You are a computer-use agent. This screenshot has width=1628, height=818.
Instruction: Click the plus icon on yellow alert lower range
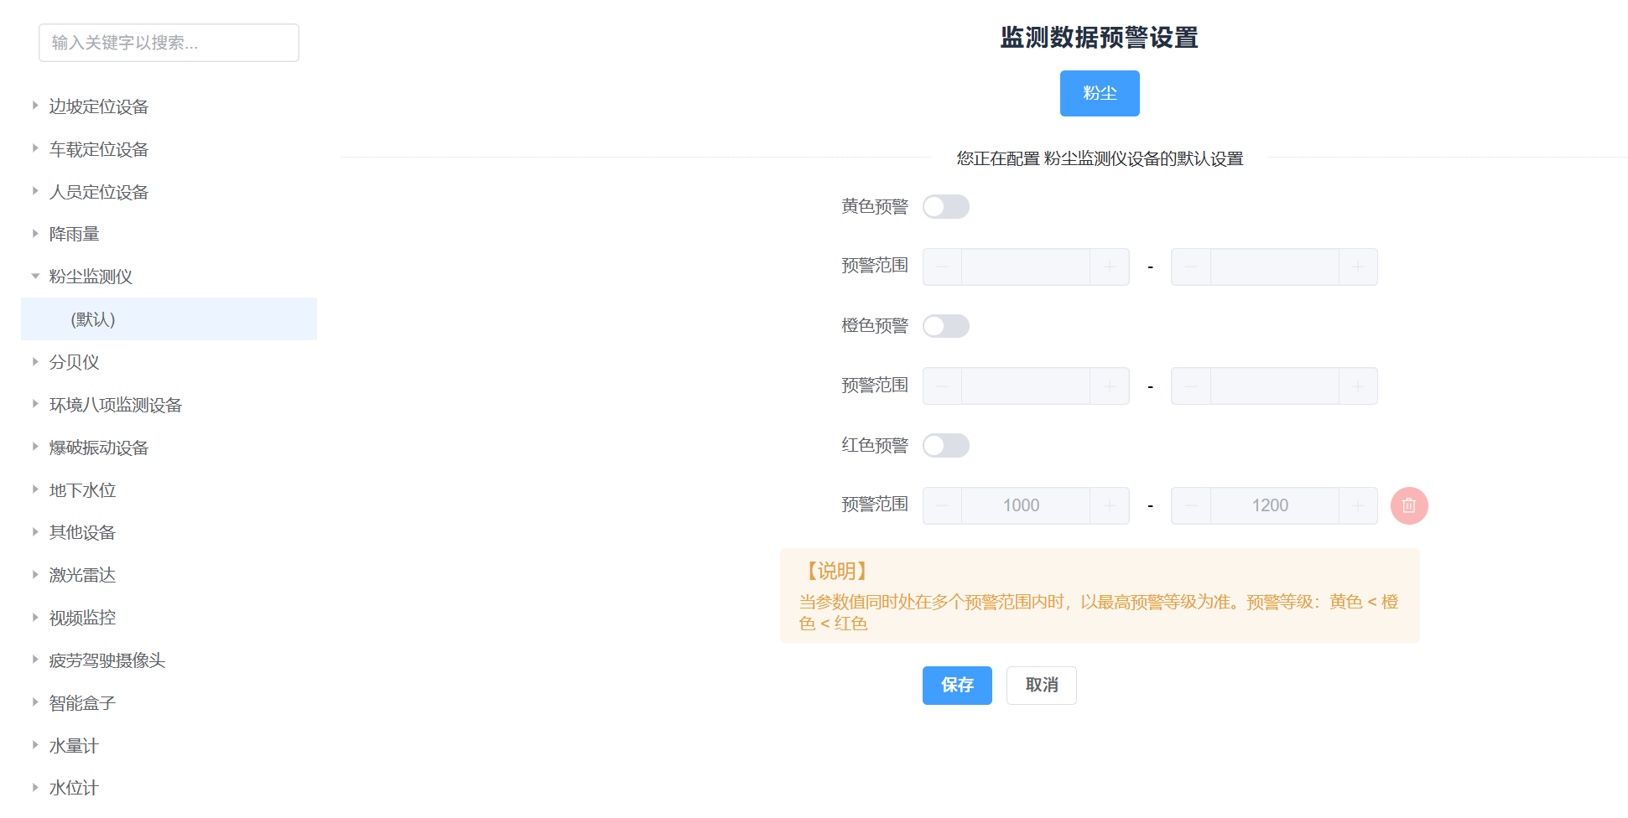click(x=1109, y=267)
